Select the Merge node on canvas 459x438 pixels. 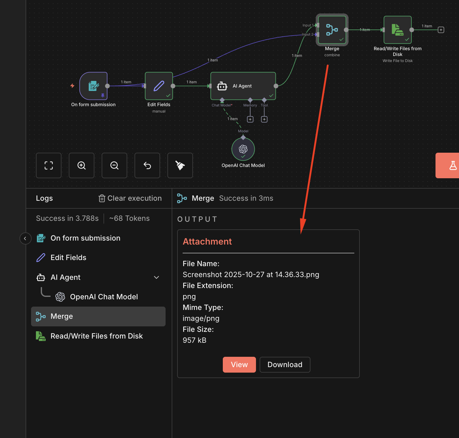click(x=332, y=30)
